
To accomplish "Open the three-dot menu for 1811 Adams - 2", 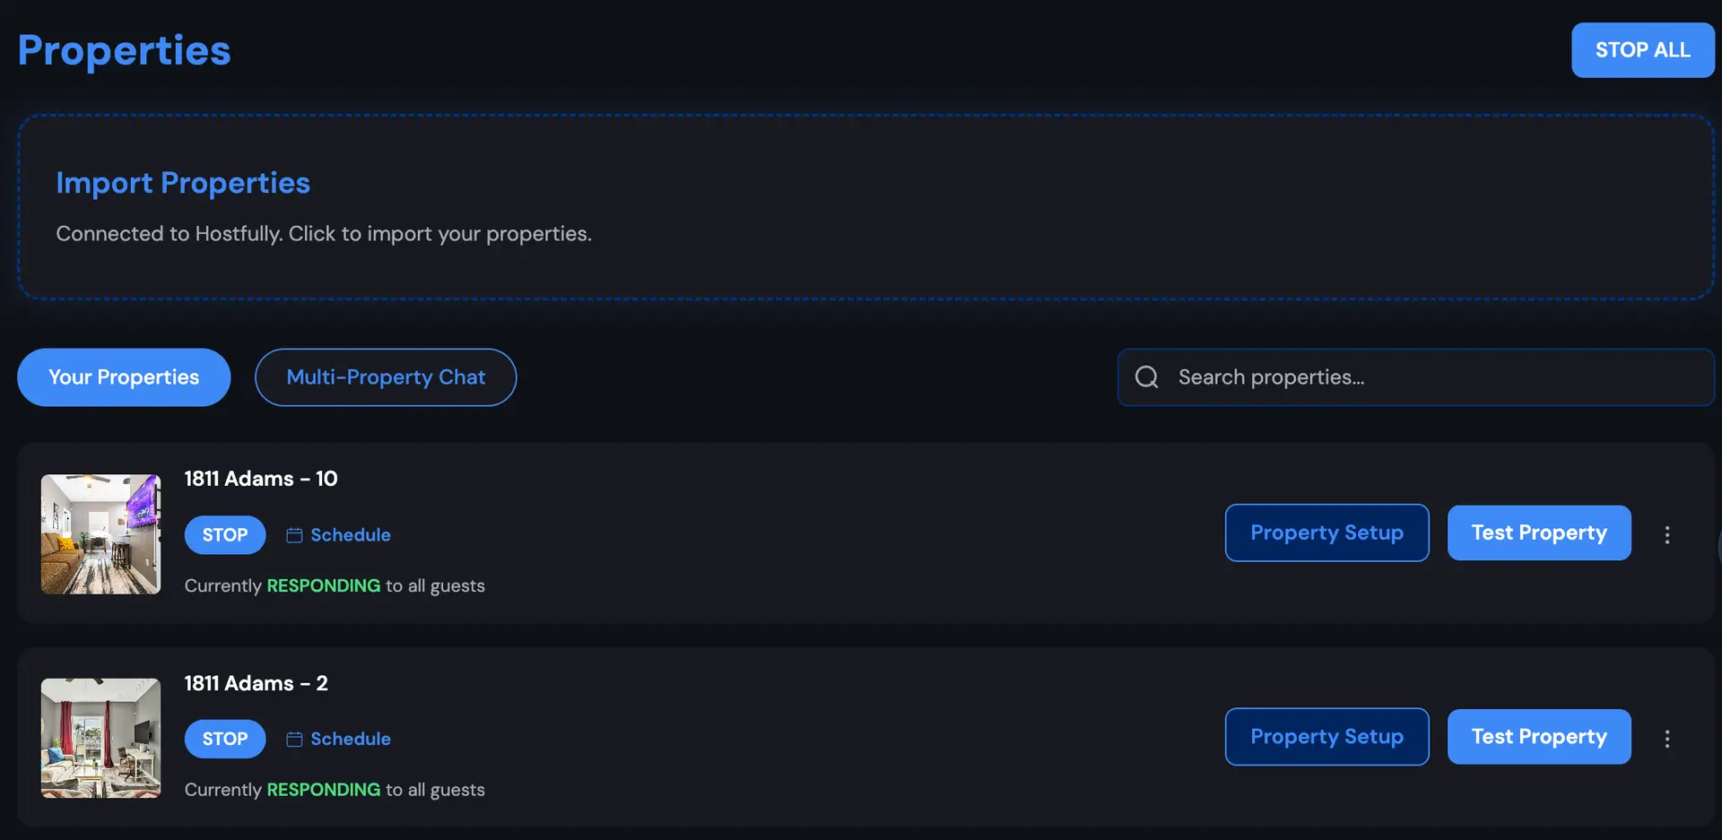I will point(1667,738).
